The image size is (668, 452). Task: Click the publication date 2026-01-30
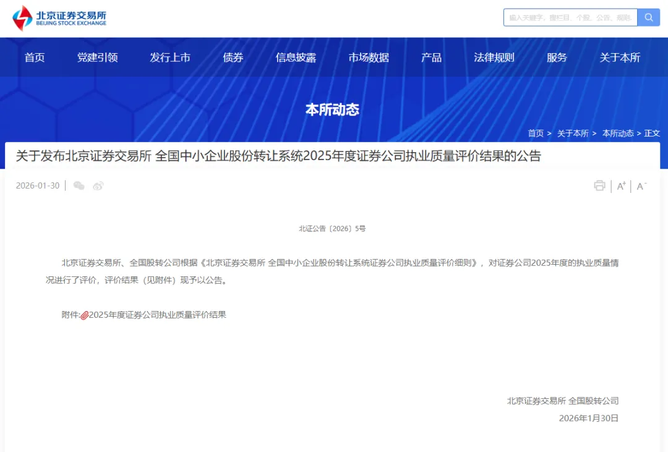38,185
